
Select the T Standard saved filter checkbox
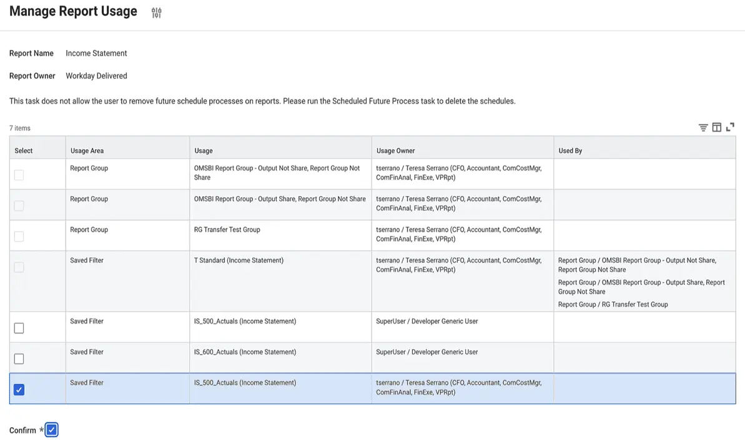pos(19,267)
